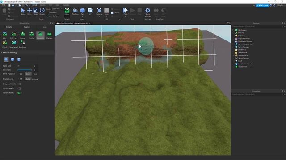Image resolution: width=286 pixels, height=160 pixels.
Task: Toggle Snap to Voxels switch
Action: (19, 84)
